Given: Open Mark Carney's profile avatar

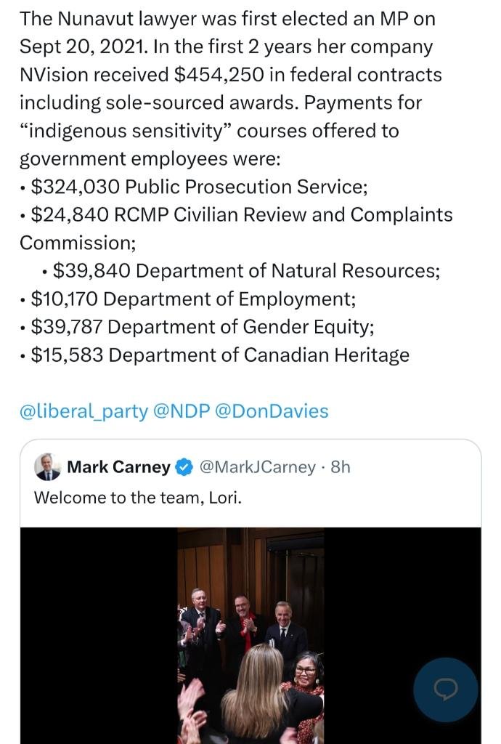Looking at the screenshot, I should tap(47, 467).
